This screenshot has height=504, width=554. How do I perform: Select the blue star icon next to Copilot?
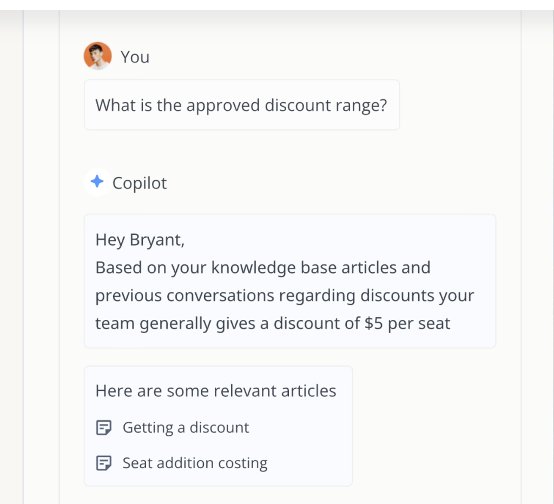[96, 182]
